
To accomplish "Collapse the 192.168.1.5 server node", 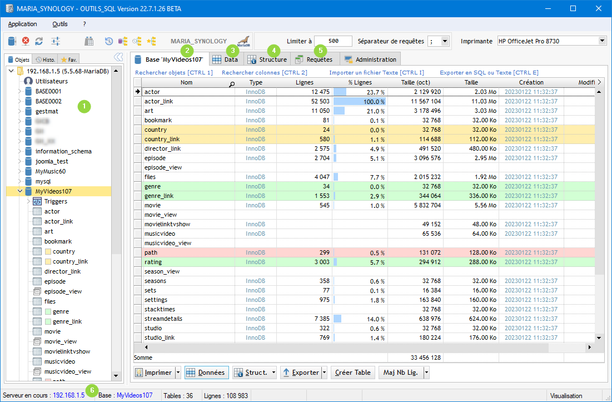I will pos(11,71).
